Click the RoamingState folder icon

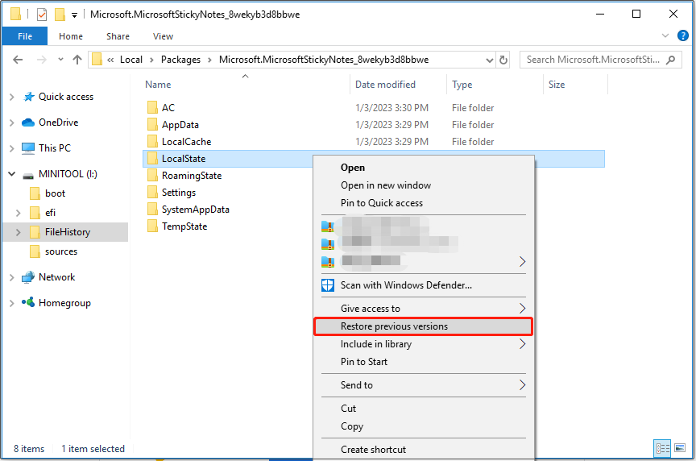(152, 175)
